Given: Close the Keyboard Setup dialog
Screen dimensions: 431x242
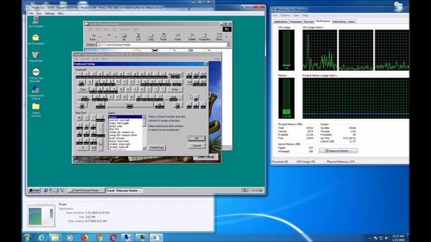Looking at the screenshot, I should point(205,64).
